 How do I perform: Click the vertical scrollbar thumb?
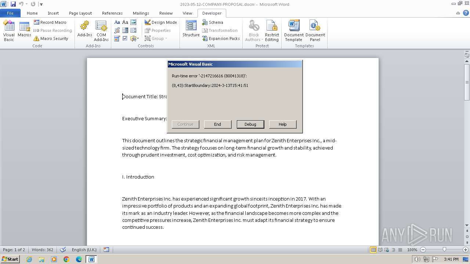point(467,82)
